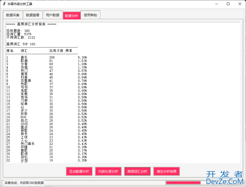The image size is (246, 187).
Task: Open the 数据查看 tab
Action: click(33, 15)
